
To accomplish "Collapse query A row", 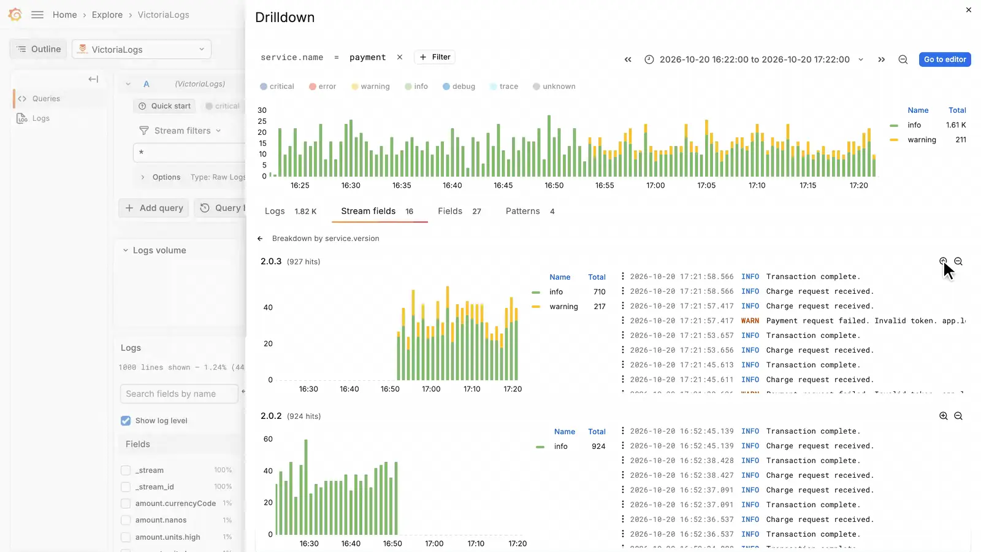I will click(128, 84).
